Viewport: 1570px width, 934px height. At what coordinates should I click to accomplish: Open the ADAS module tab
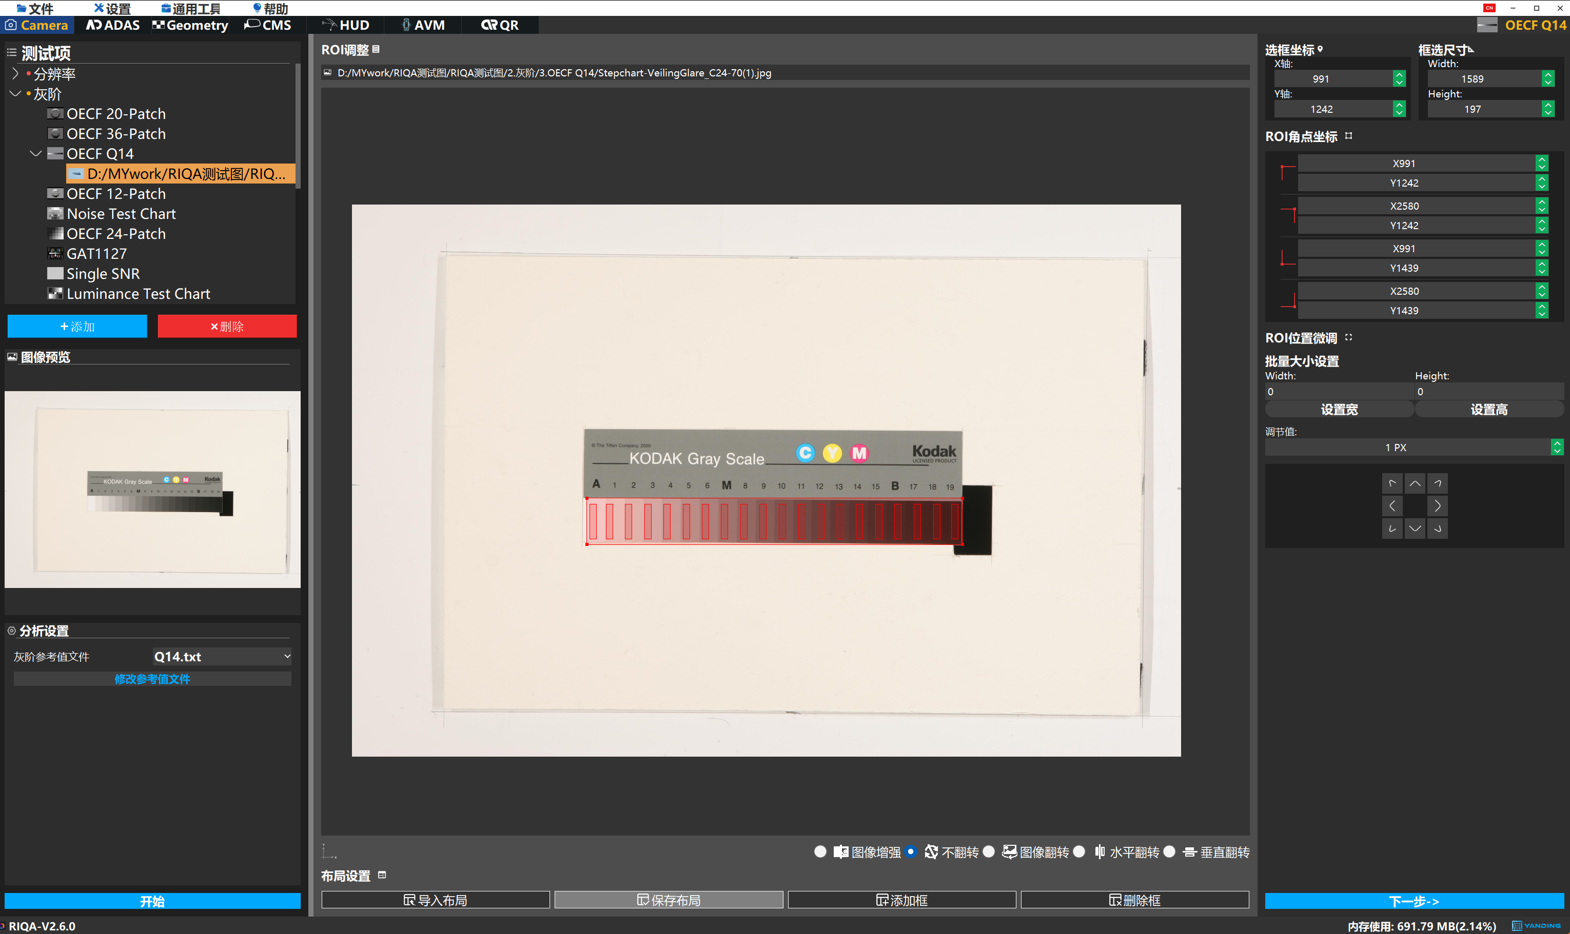tap(113, 25)
